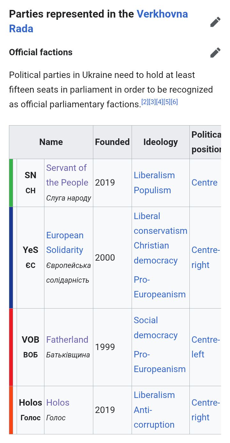Open citation reference [2]

point(145,102)
